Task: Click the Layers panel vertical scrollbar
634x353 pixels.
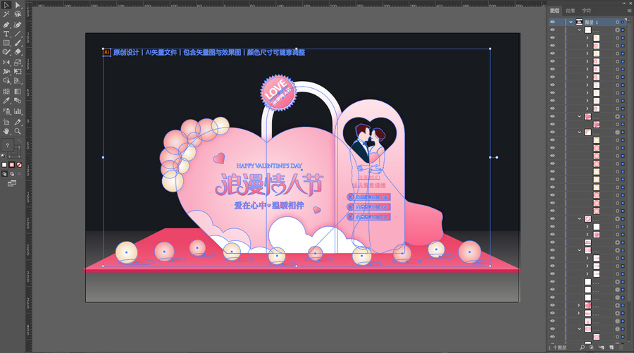Action: tap(630, 162)
